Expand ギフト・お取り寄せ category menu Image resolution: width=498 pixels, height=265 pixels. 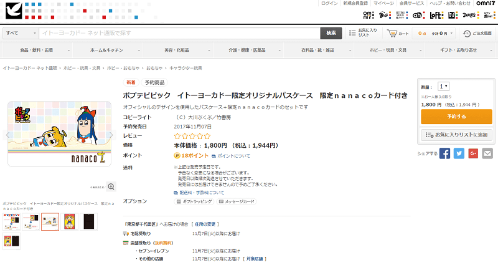click(460, 50)
